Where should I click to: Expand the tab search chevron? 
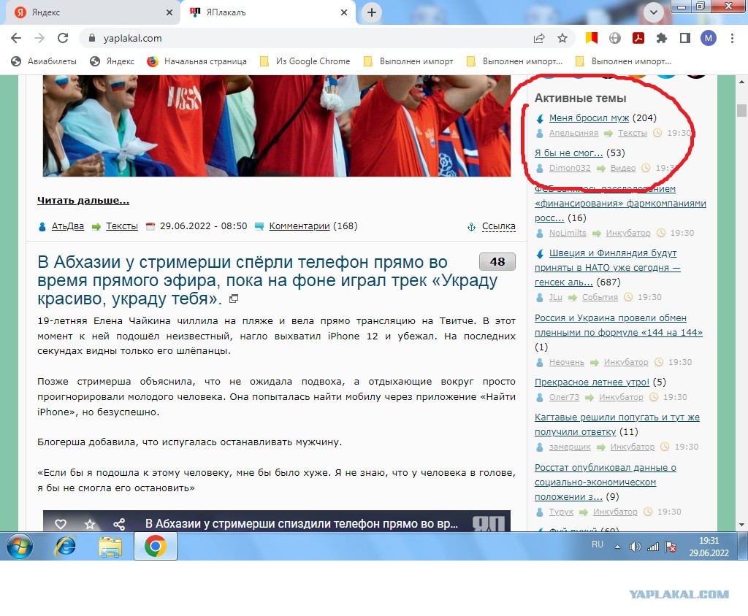pos(654,12)
